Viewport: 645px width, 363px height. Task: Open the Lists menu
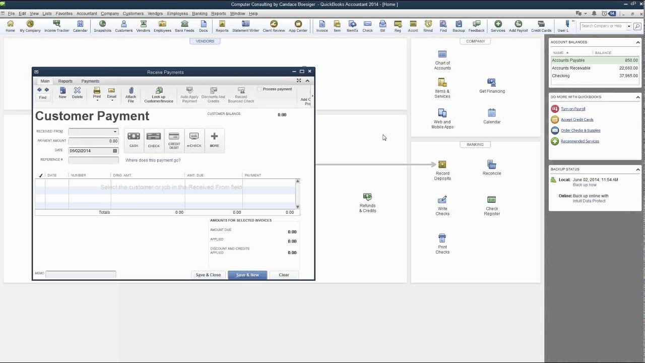47,14
